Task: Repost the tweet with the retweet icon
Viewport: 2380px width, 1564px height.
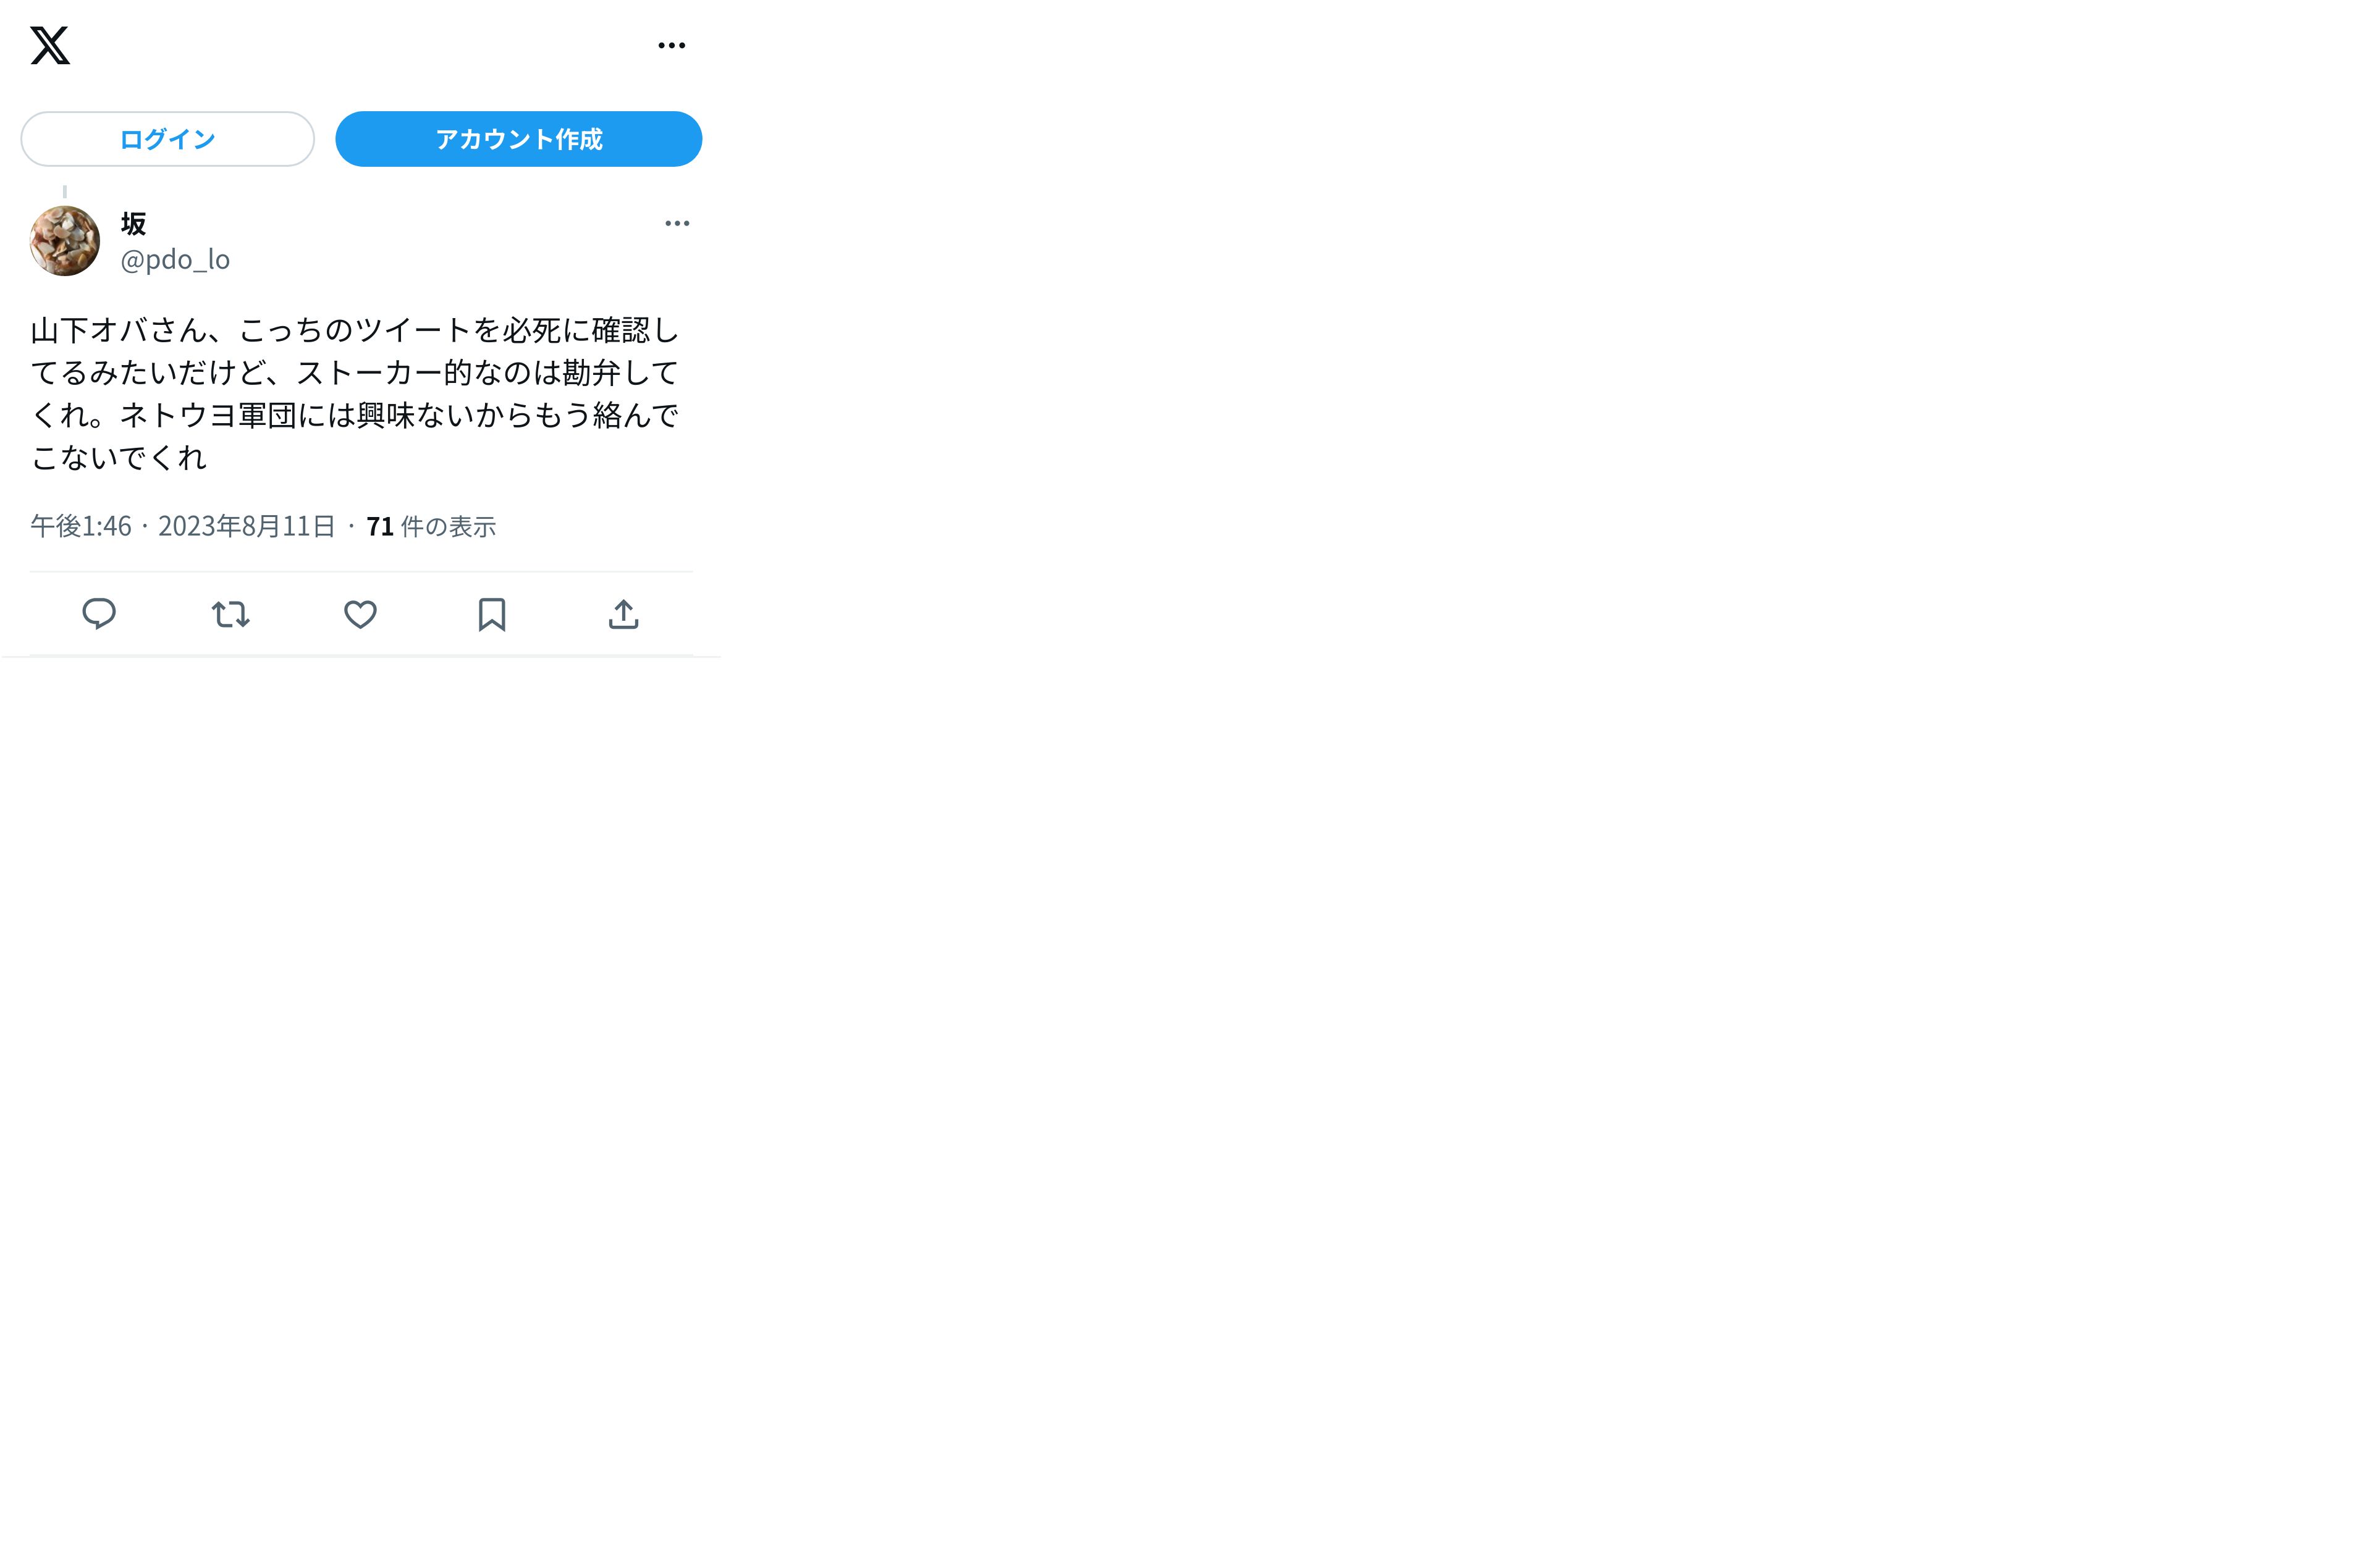Action: coord(230,614)
